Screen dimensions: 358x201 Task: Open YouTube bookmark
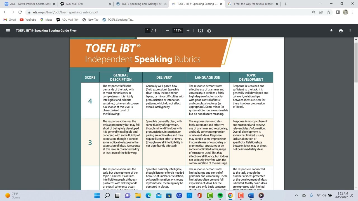tap(28, 20)
